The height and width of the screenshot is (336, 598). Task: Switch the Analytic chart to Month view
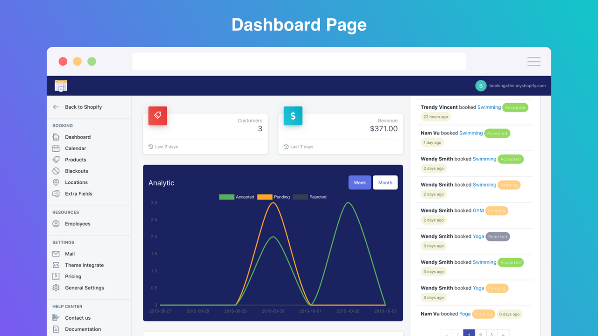point(385,182)
